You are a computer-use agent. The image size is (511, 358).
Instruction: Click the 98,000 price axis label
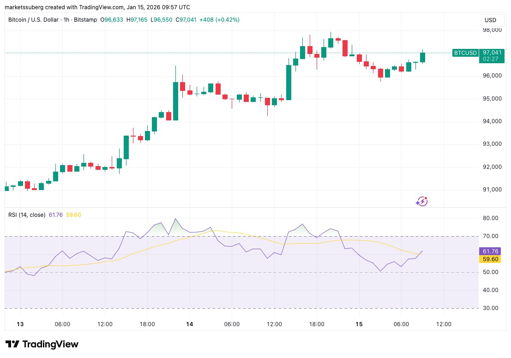click(491, 30)
